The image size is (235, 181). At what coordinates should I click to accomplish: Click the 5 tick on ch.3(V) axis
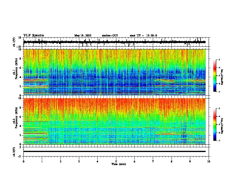pyautogui.click(x=20, y=147)
